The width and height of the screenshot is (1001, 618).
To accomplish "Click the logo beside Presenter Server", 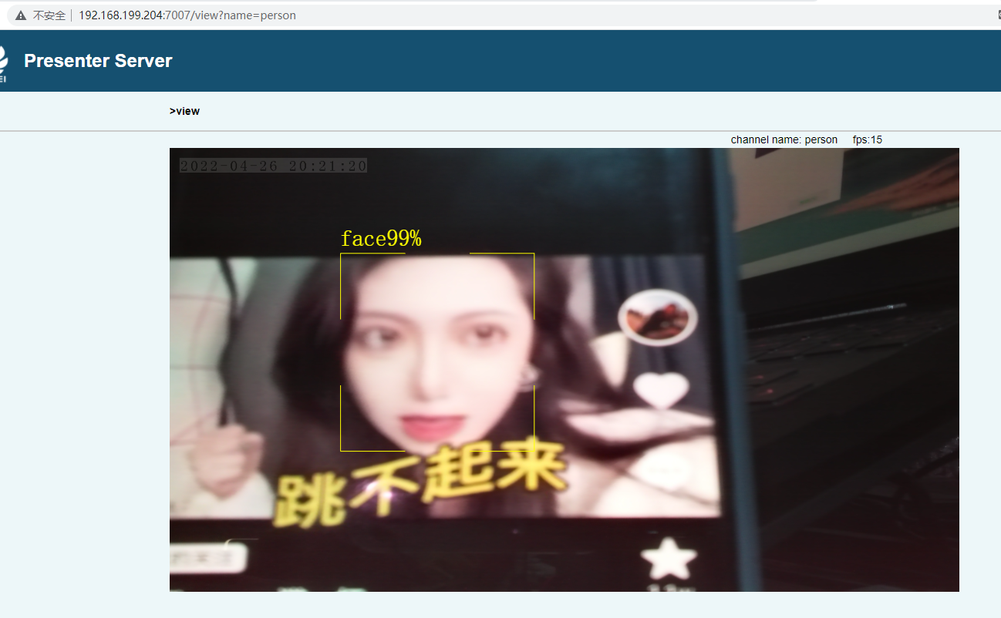I will click(4, 63).
